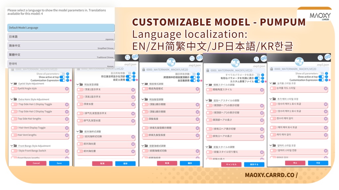Click the purple circle icon on the 頂髮長度 row
The height and width of the screenshot is (190, 339).
point(197,119)
